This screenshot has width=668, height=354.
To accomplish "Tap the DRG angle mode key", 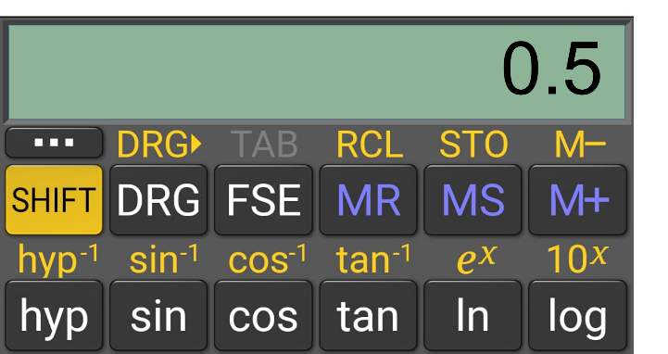I will click(158, 200).
